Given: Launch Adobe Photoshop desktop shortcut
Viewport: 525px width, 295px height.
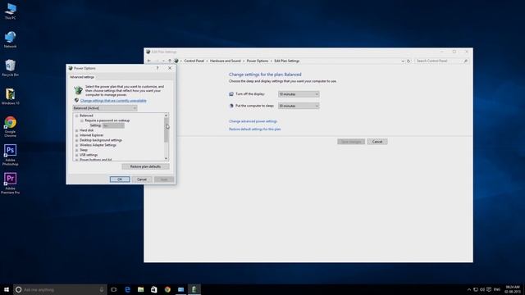Looking at the screenshot, I should [x=10, y=155].
